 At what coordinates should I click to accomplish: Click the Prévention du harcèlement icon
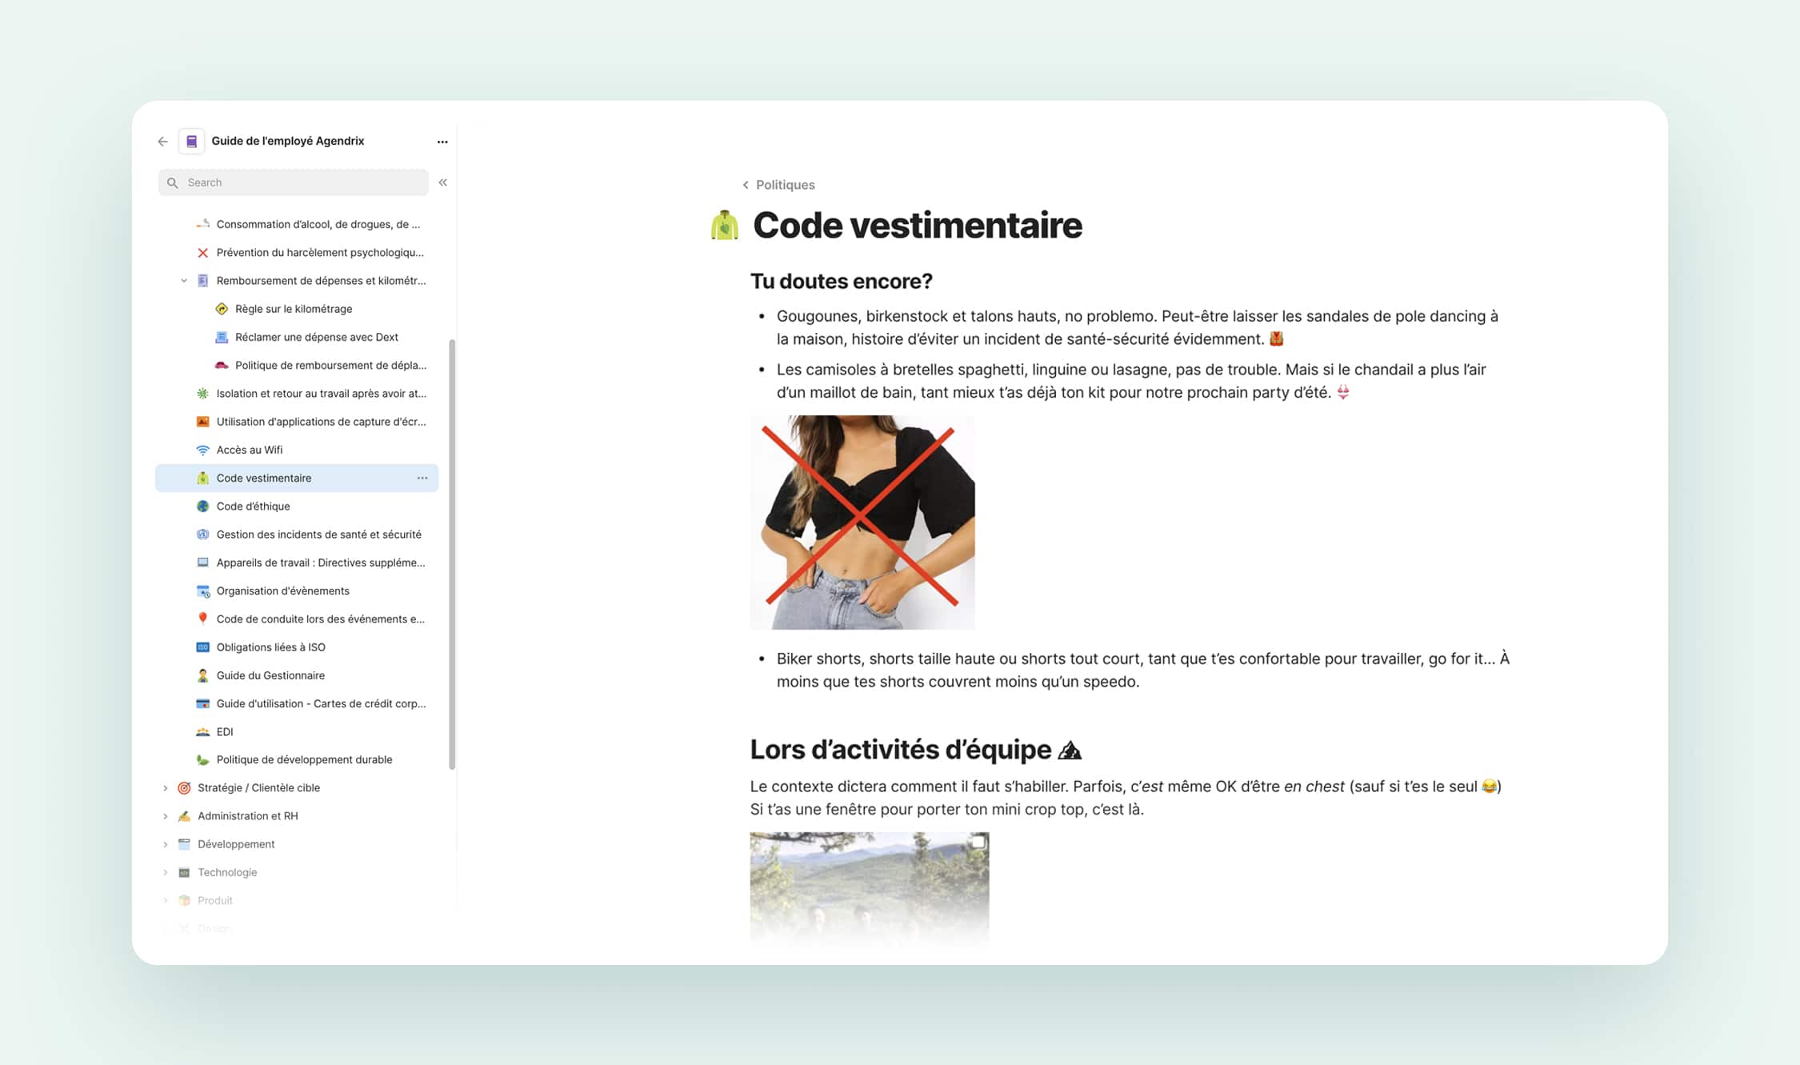point(203,252)
